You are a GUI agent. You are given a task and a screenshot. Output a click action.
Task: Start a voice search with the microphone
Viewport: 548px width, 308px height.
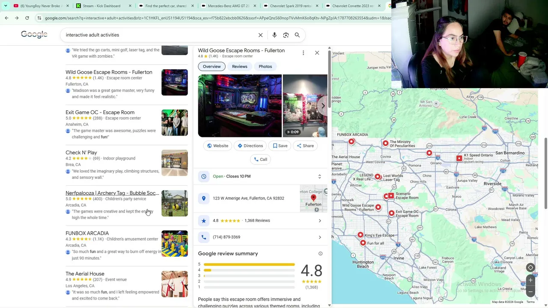coord(274,35)
